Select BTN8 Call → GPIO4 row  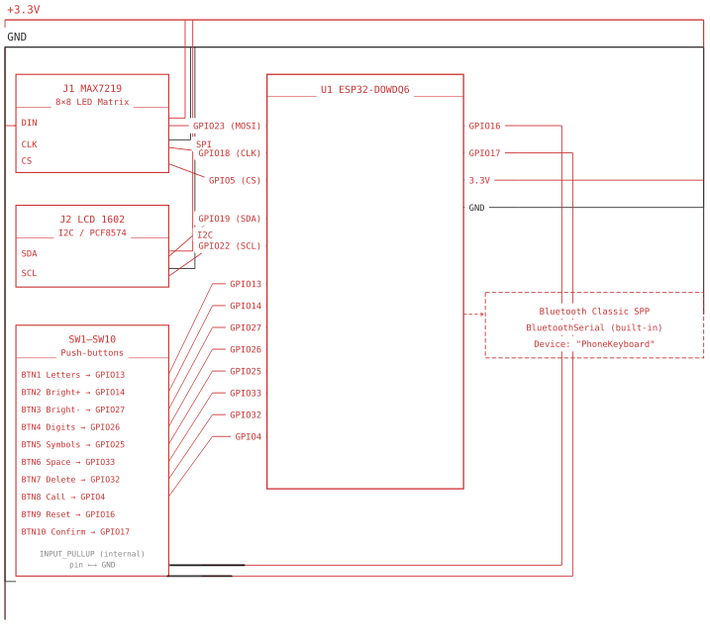pyautogui.click(x=63, y=497)
